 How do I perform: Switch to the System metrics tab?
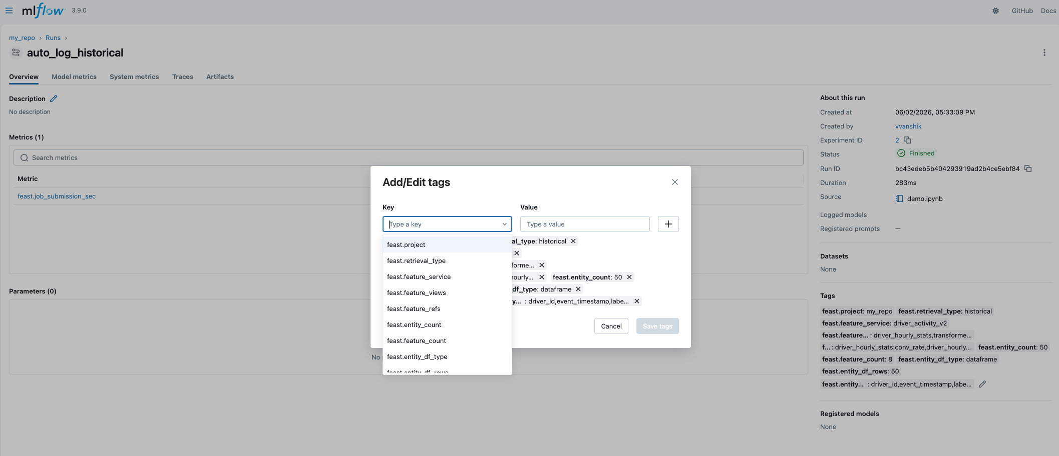click(x=134, y=77)
